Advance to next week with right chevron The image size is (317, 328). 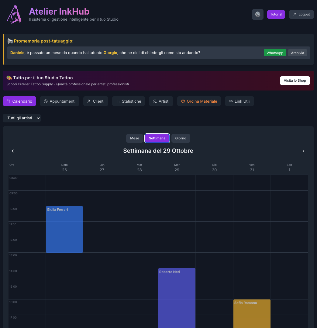click(303, 151)
